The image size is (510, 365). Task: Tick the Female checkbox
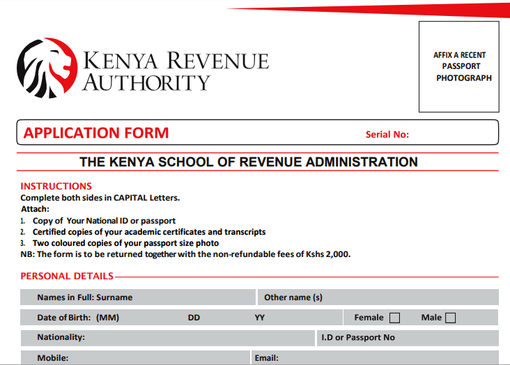[x=394, y=318]
